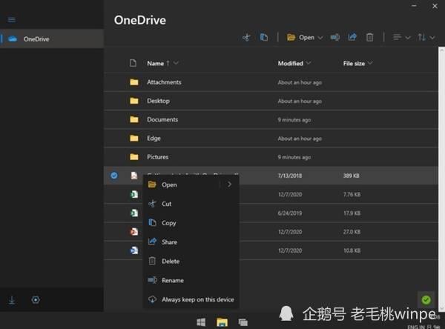Click the Word document file icon
This screenshot has height=329, width=445.
click(x=134, y=250)
